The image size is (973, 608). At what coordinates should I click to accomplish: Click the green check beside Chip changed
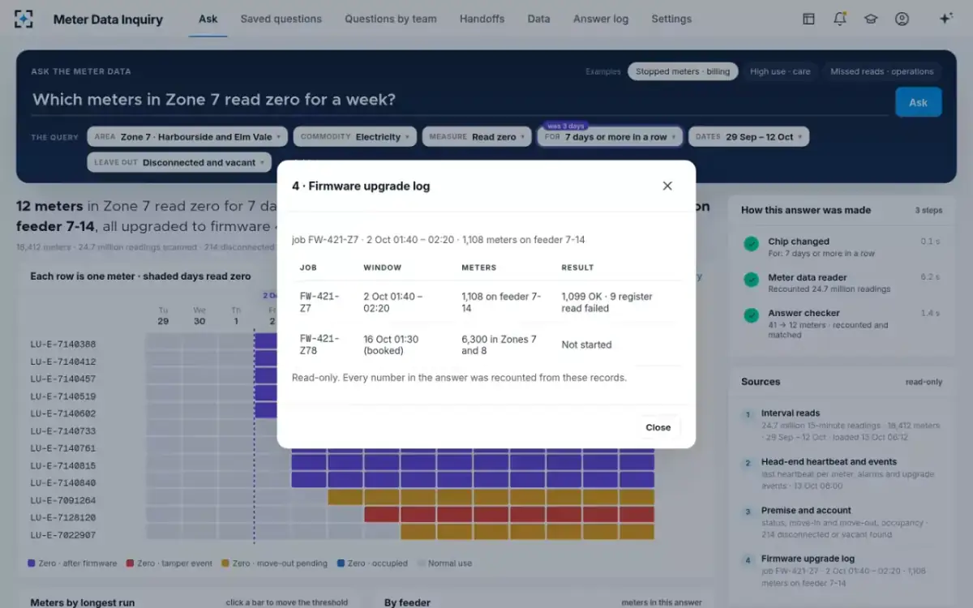[752, 243]
